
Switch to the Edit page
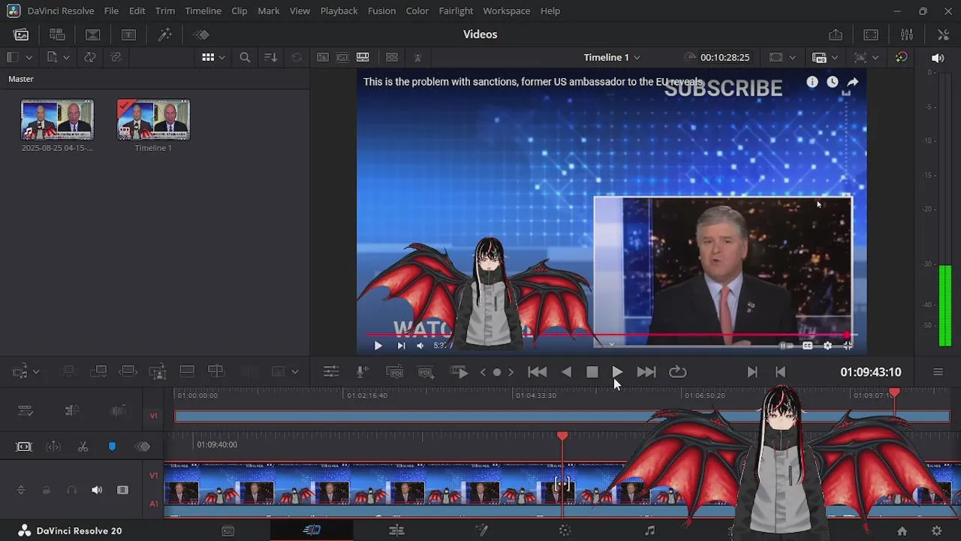[396, 530]
